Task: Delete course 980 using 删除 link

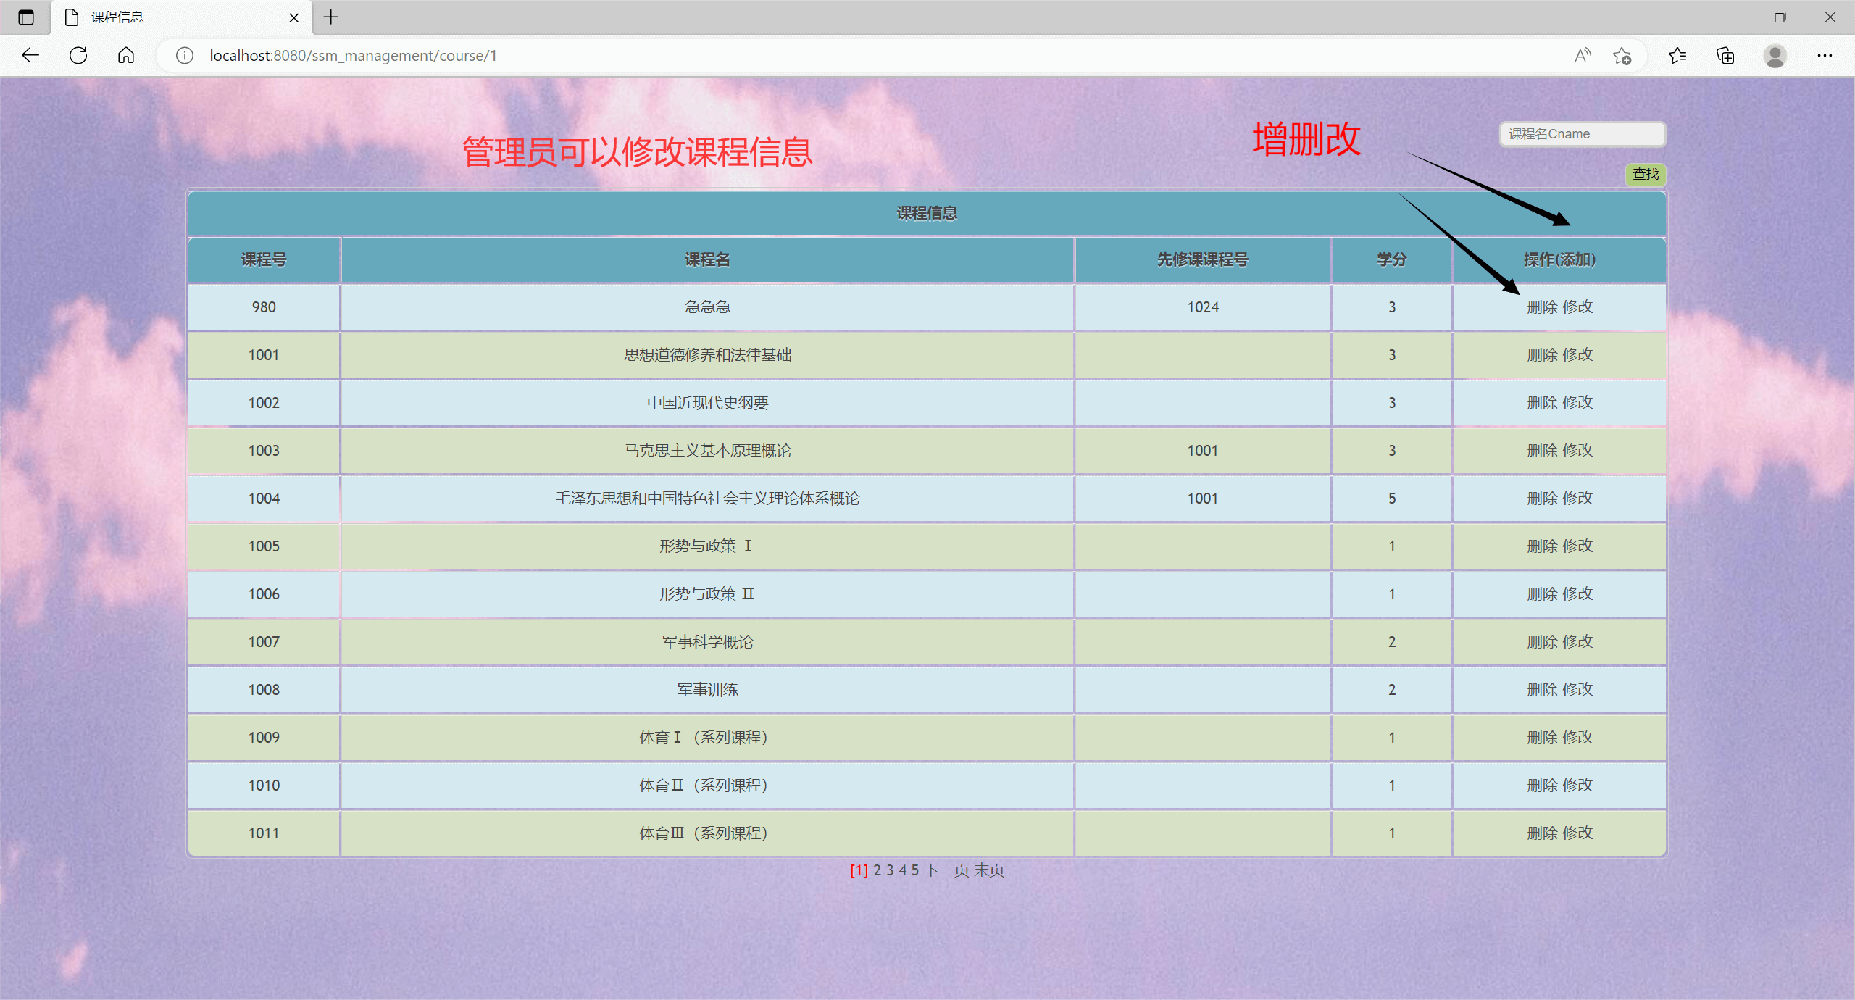Action: point(1542,307)
